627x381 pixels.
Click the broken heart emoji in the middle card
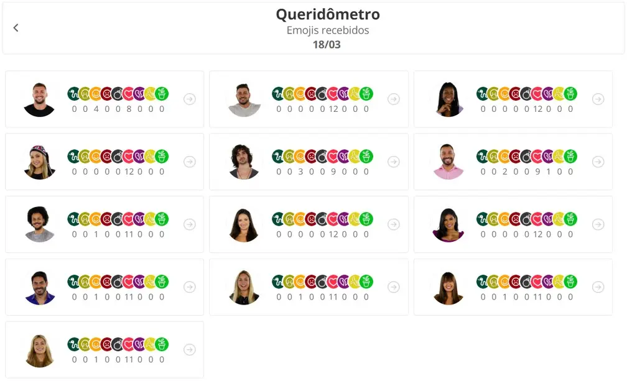(344, 219)
